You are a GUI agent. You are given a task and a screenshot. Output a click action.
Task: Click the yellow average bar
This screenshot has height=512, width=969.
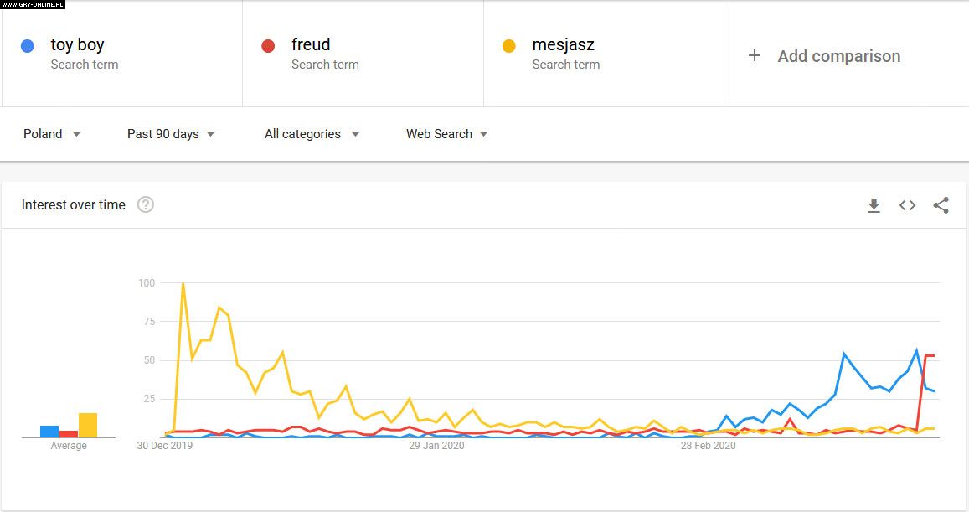pyautogui.click(x=88, y=426)
